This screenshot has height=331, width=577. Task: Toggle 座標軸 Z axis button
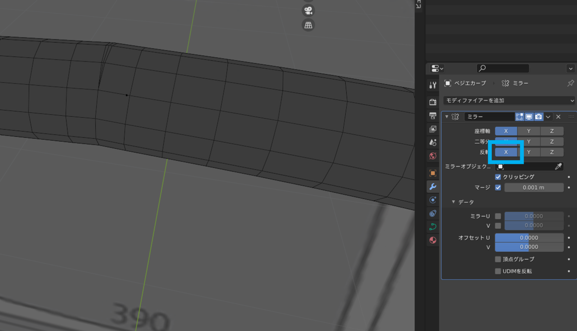click(552, 131)
